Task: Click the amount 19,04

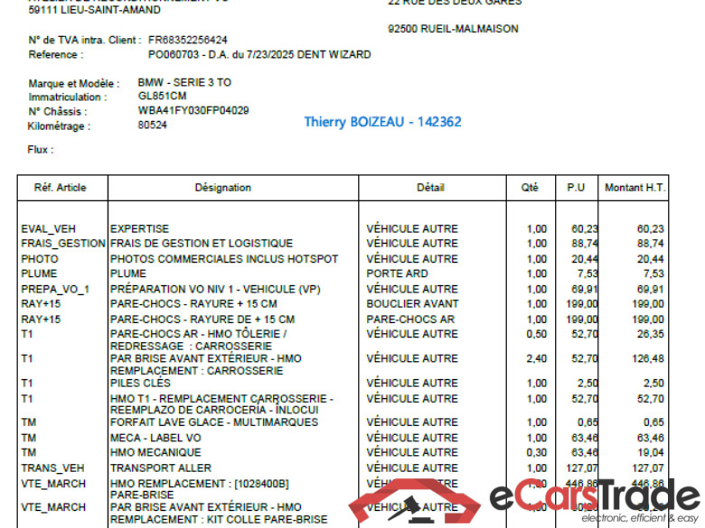Action: coord(651,452)
